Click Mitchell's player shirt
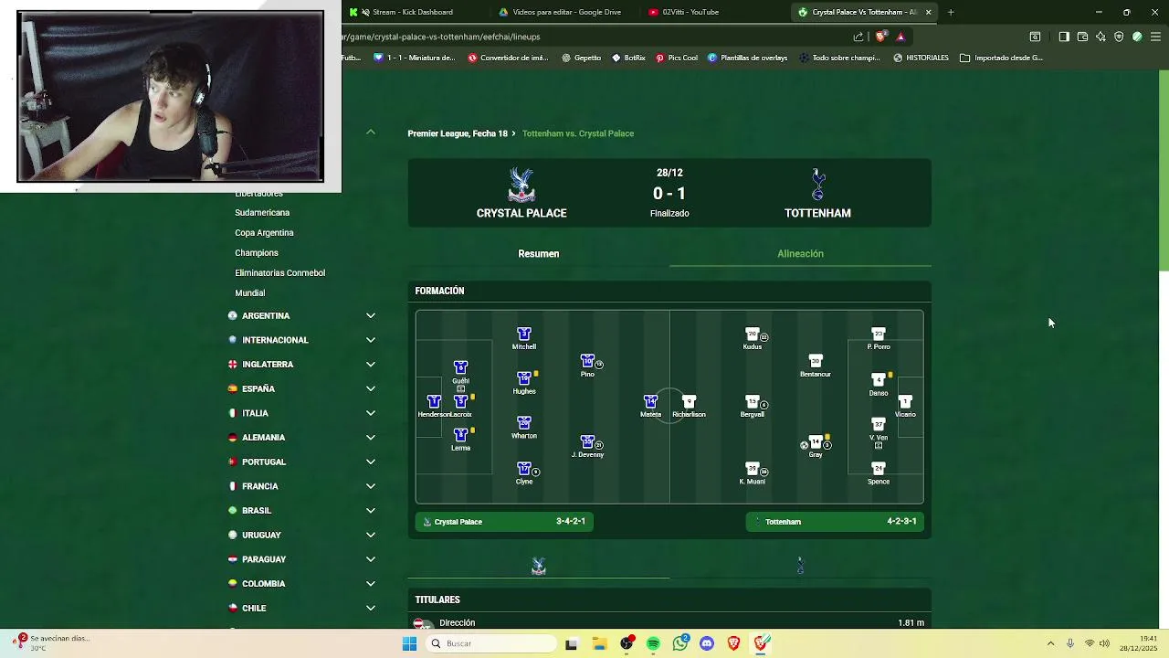Image resolution: width=1169 pixels, height=658 pixels. tap(523, 334)
